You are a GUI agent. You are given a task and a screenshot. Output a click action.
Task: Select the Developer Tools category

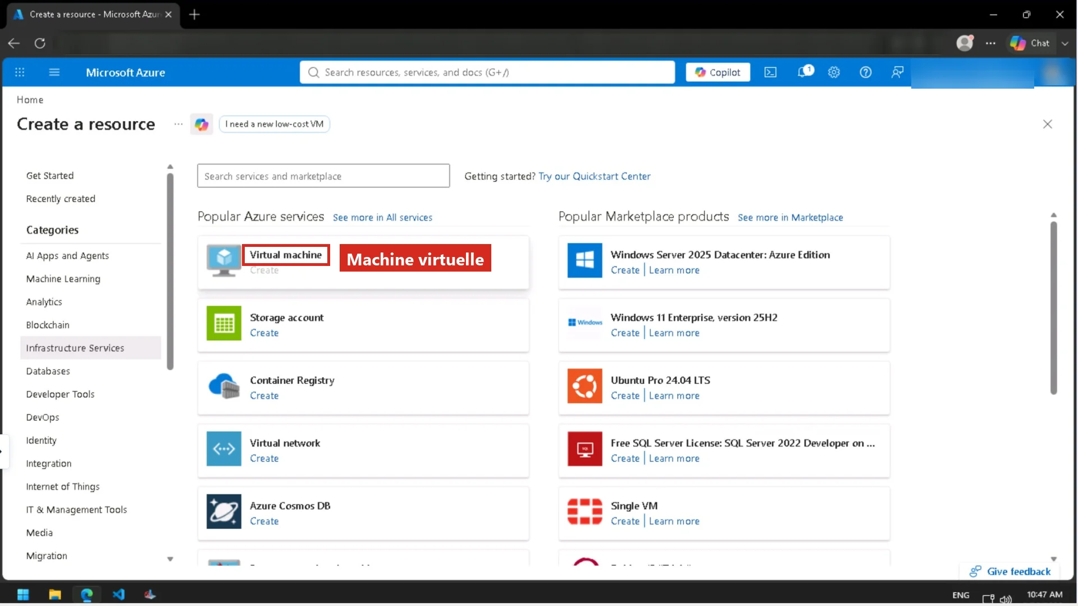click(x=60, y=394)
